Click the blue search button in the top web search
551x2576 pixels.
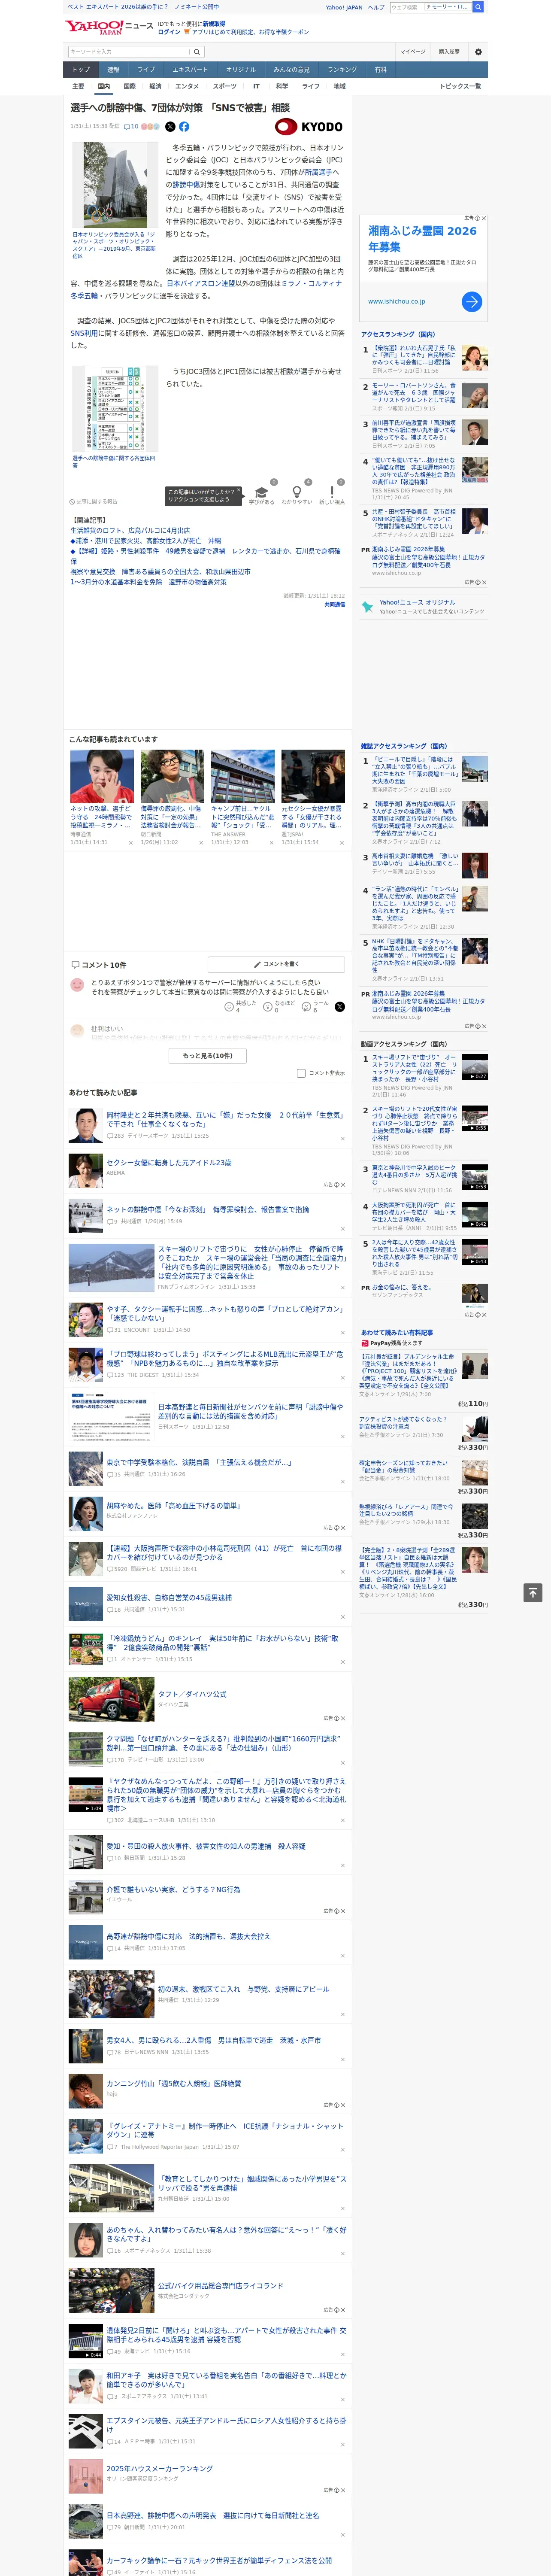pyautogui.click(x=478, y=7)
